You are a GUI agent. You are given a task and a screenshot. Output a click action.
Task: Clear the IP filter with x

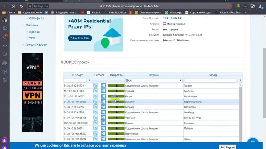(x=89, y=80)
